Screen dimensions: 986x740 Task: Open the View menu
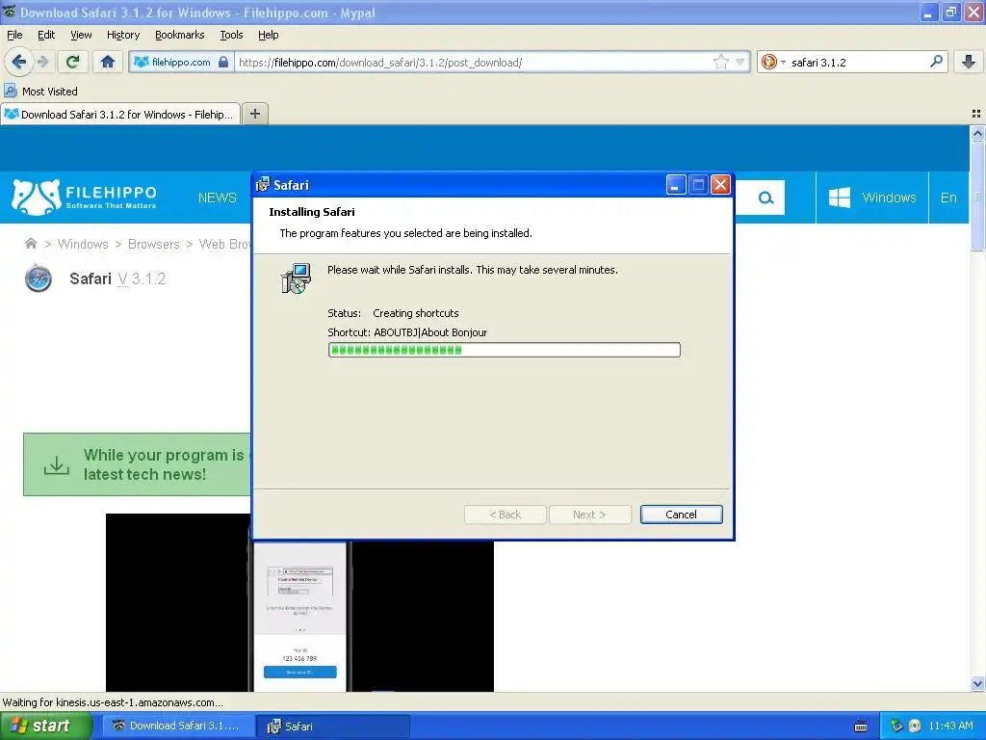(81, 35)
